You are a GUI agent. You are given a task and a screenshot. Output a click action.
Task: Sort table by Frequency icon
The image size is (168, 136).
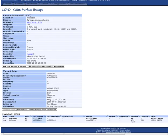pos(129,116)
